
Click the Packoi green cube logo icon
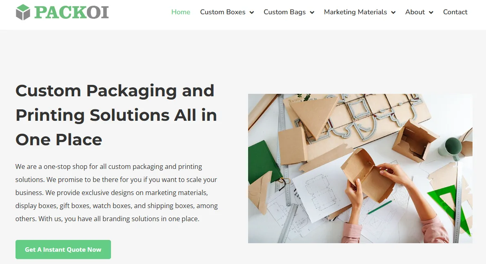click(x=23, y=12)
